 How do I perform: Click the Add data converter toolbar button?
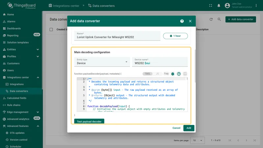click(241, 19)
